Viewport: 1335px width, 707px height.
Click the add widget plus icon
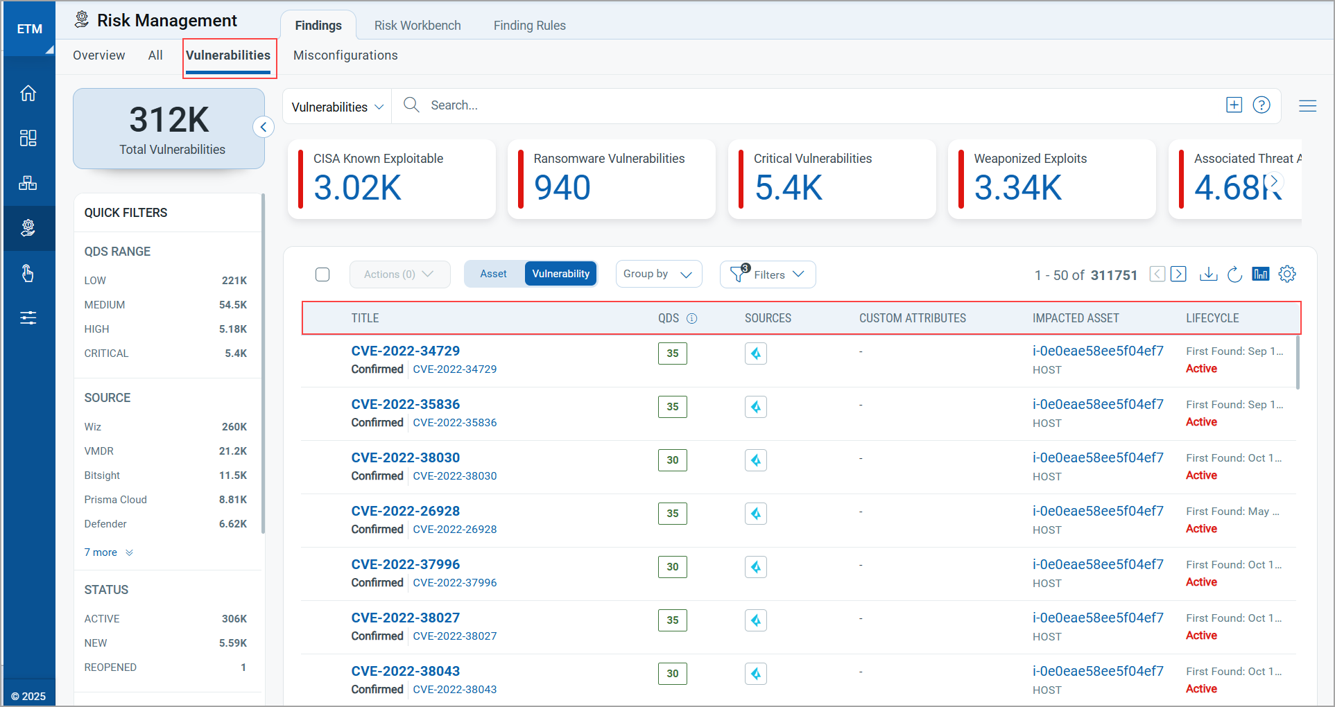(1234, 105)
